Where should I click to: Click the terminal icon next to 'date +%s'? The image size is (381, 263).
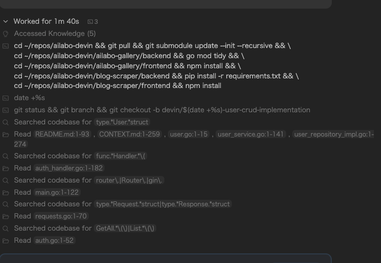[6, 98]
